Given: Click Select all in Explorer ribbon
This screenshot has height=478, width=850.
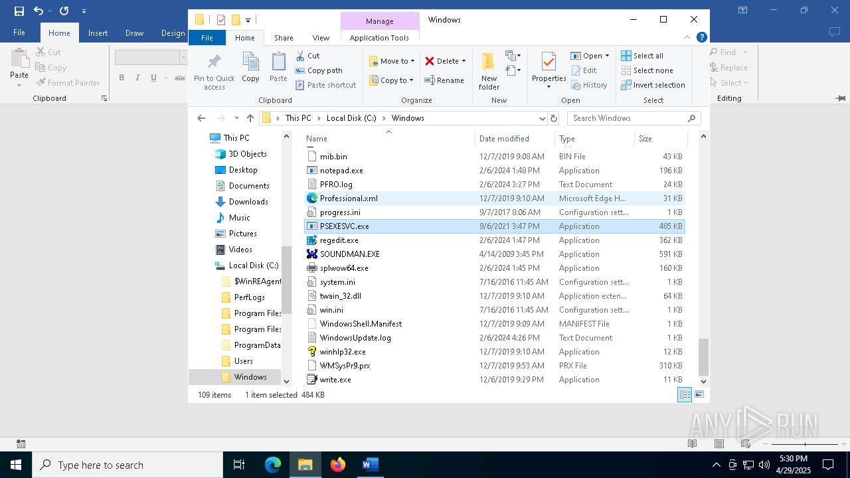Looking at the screenshot, I should click(x=642, y=56).
